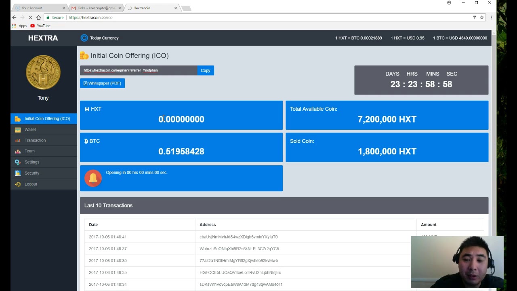This screenshot has width=517, height=291.
Task: Click the 1 HXT = USD 0.95 rate
Action: pos(408,38)
